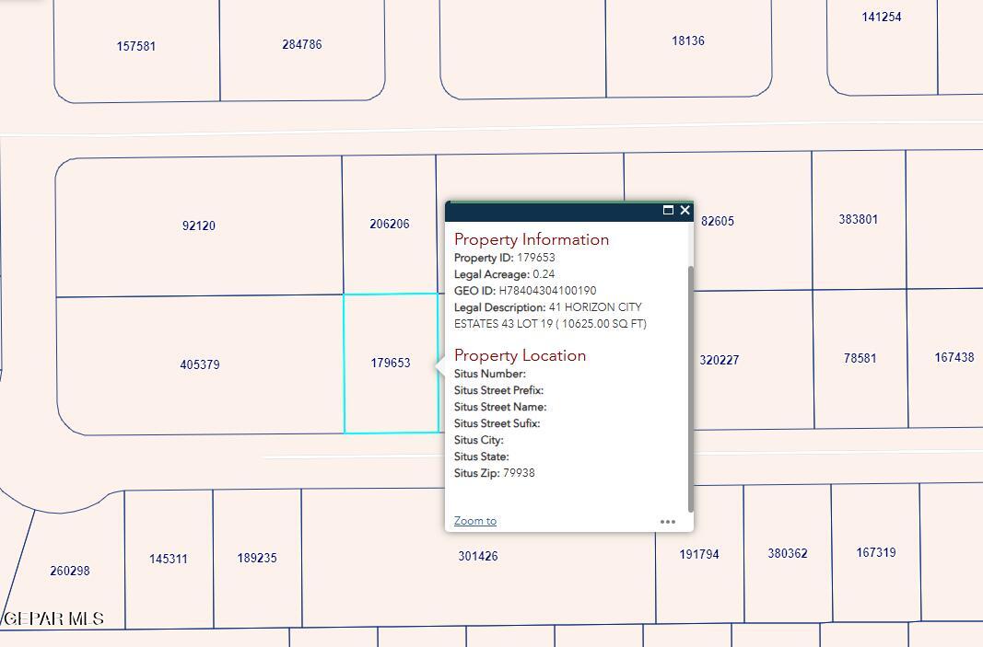Click parcel 145311 on the map
The height and width of the screenshot is (647, 983).
click(169, 559)
